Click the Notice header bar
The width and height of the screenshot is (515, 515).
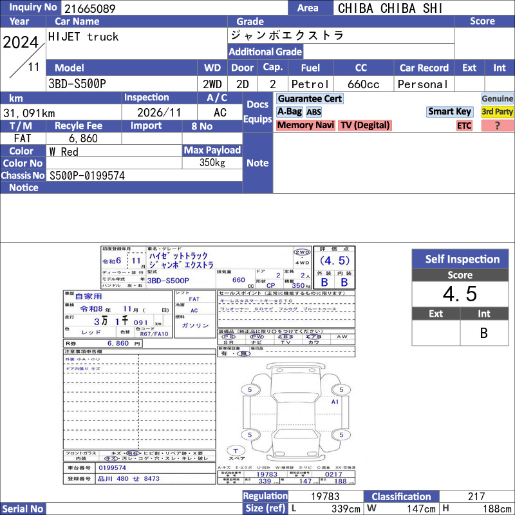(121, 187)
